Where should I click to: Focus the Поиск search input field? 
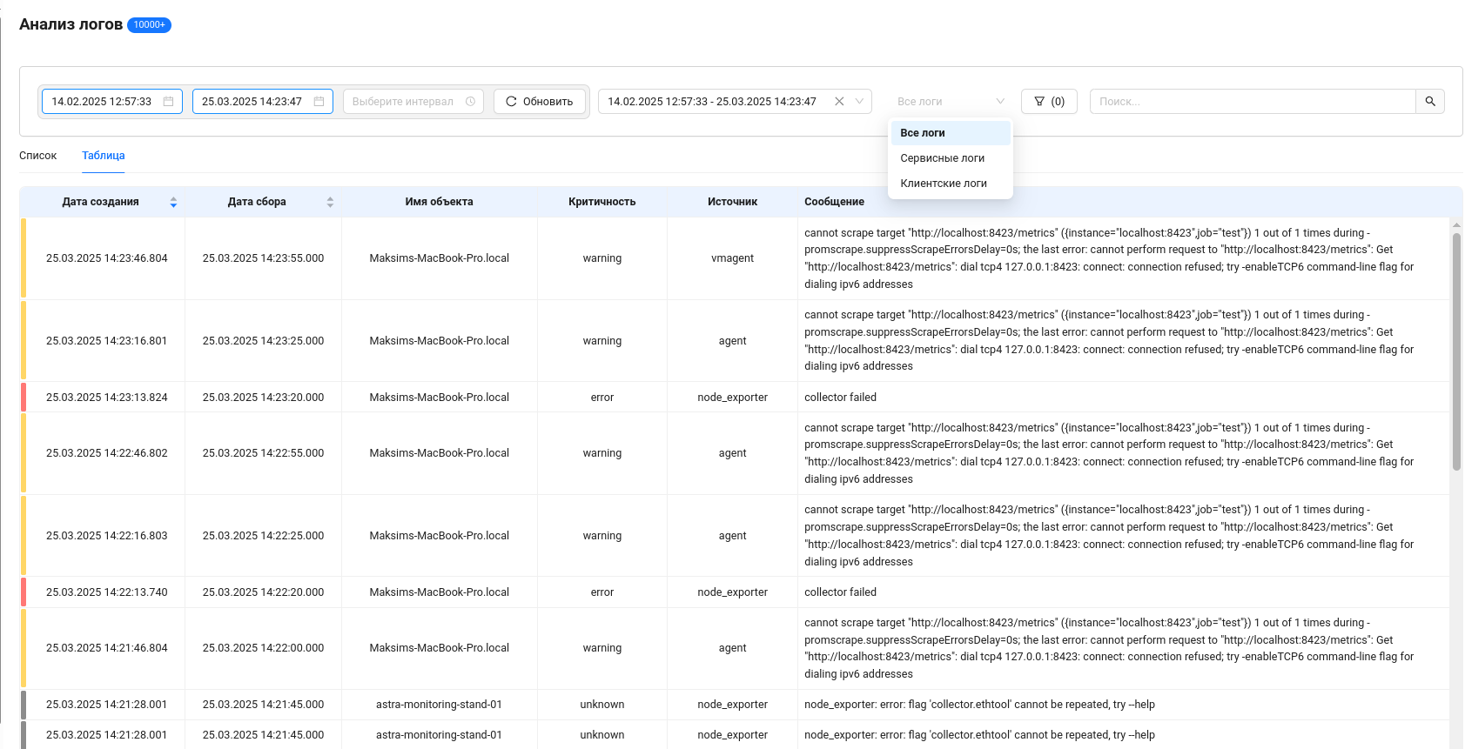pyautogui.click(x=1252, y=102)
